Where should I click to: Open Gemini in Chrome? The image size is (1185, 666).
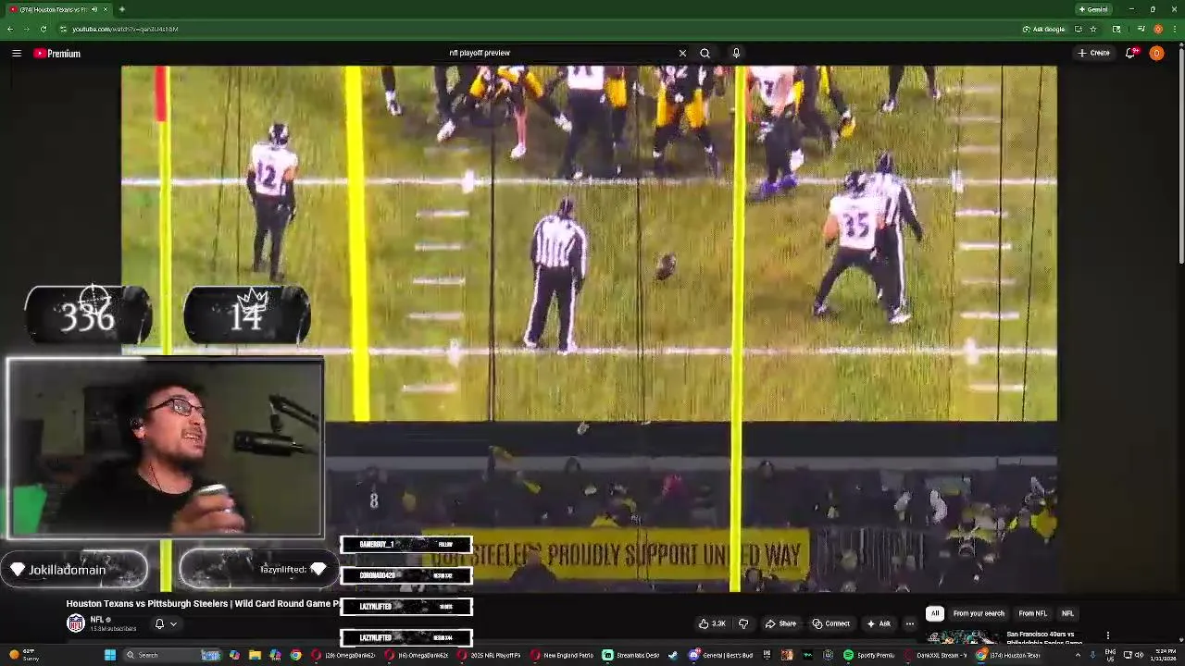(x=1093, y=9)
